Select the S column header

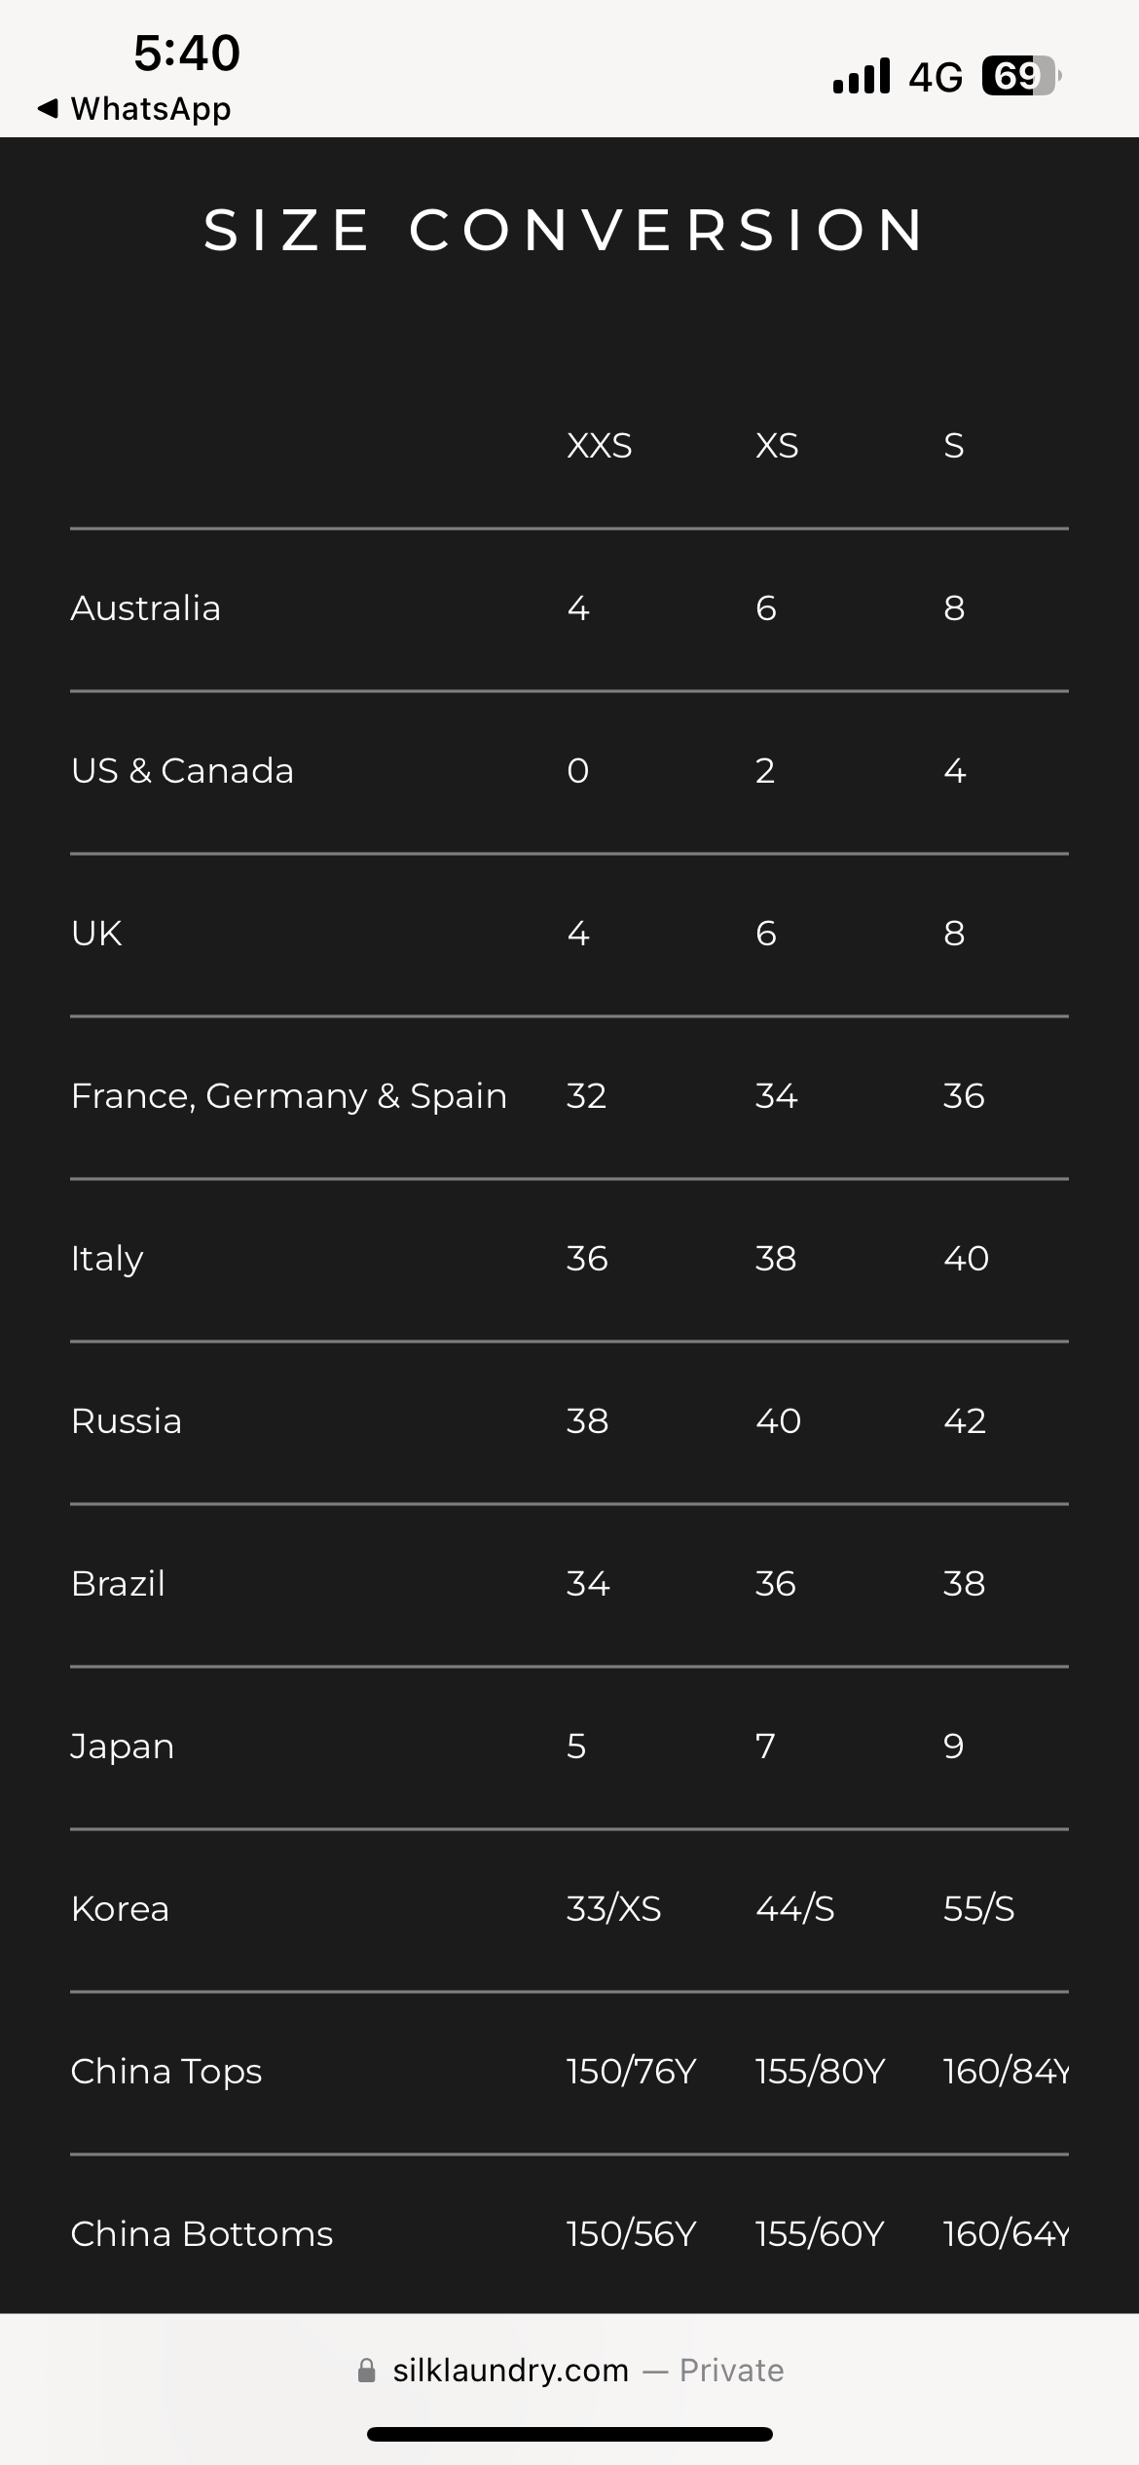tap(954, 446)
